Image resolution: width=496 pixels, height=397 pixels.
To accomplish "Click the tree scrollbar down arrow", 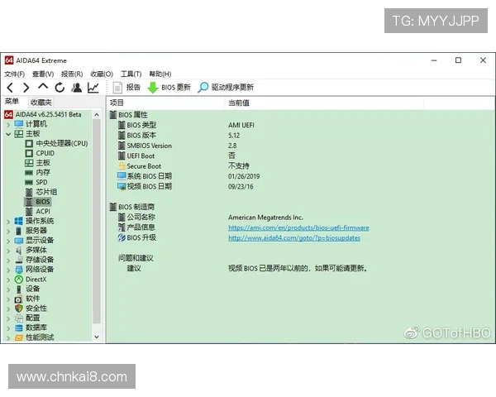I will point(97,337).
